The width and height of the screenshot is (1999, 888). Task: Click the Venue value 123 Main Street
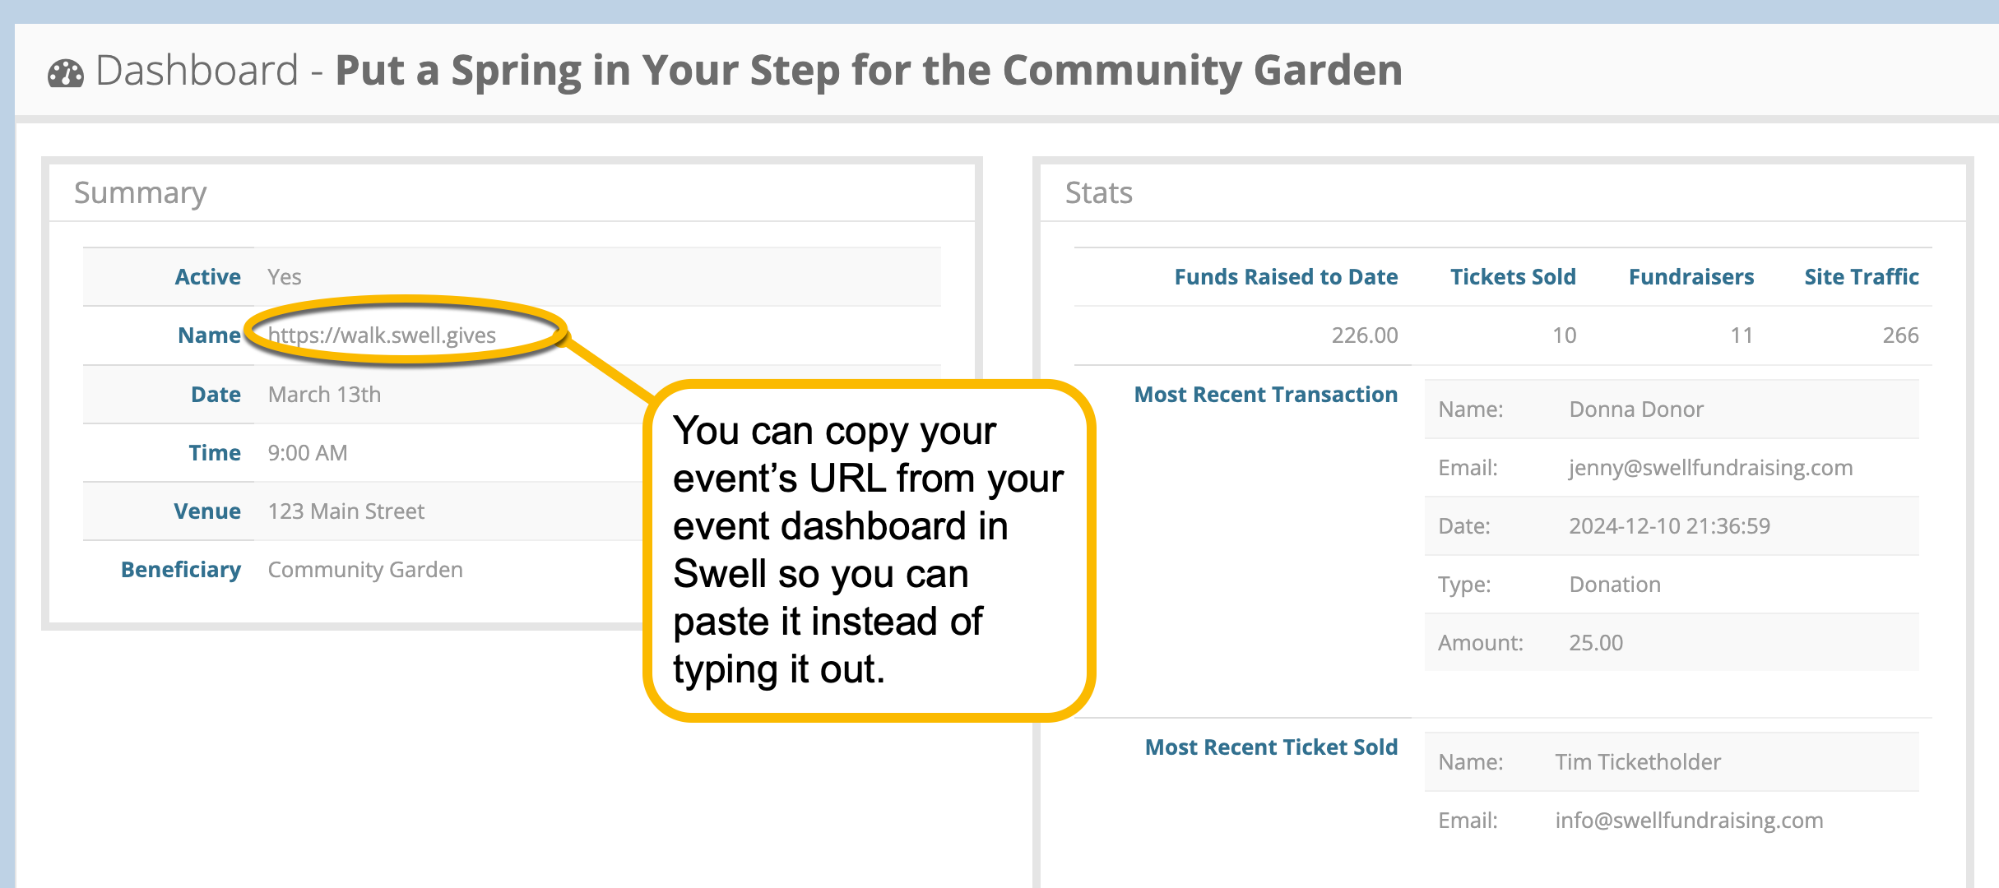click(x=346, y=511)
